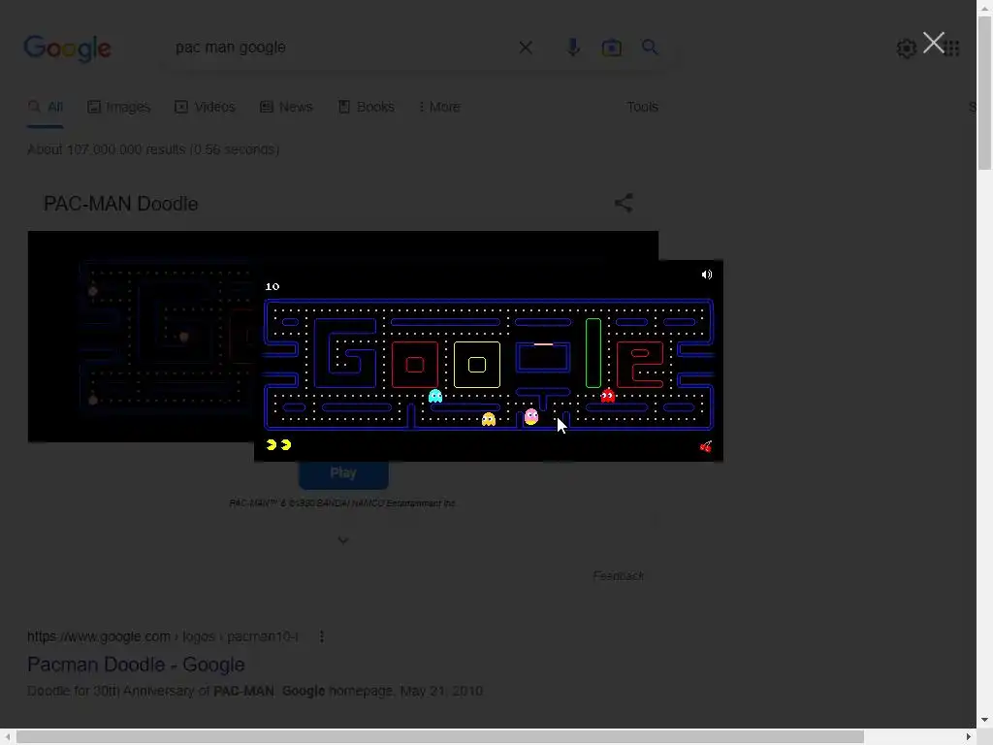
Task: Click the green letter 'l' in maze
Action: [593, 353]
